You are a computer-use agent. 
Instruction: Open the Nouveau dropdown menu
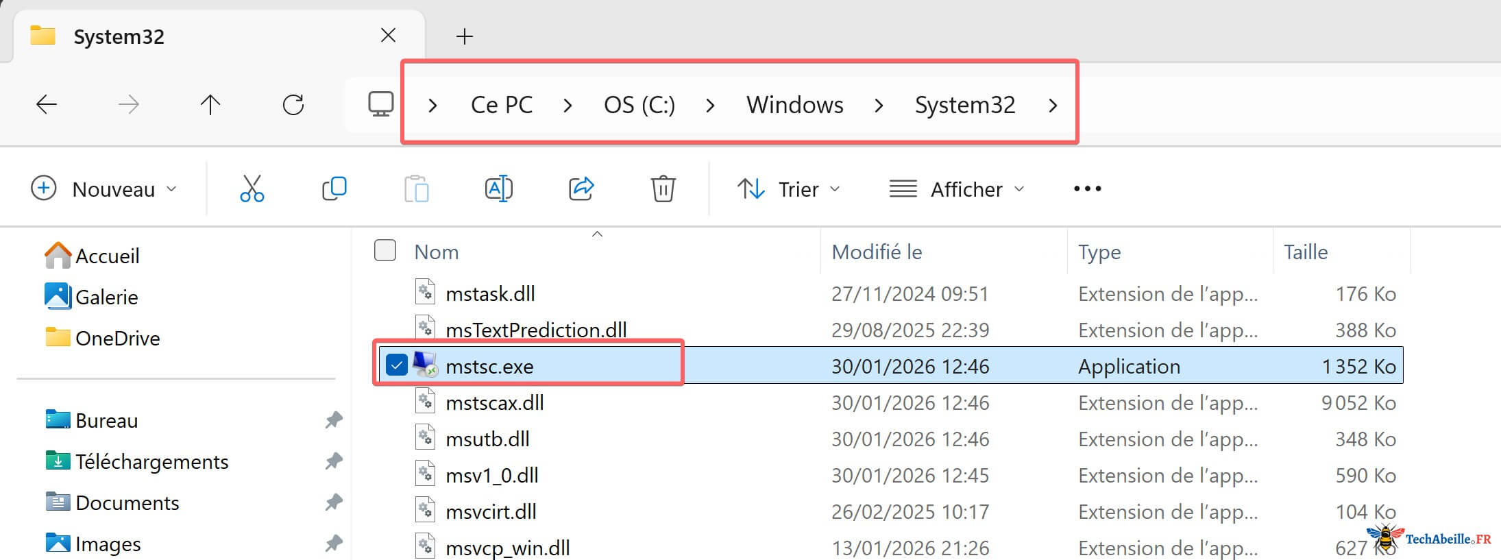(104, 188)
